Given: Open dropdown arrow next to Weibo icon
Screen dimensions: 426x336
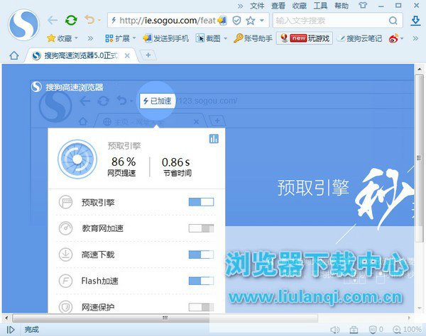Looking at the screenshot, I should pos(402,38).
